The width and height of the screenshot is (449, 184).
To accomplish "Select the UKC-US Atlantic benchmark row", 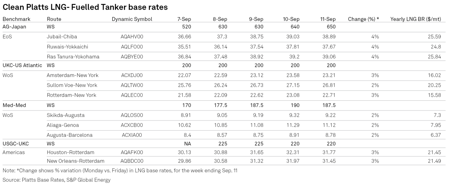I will coord(224,65).
